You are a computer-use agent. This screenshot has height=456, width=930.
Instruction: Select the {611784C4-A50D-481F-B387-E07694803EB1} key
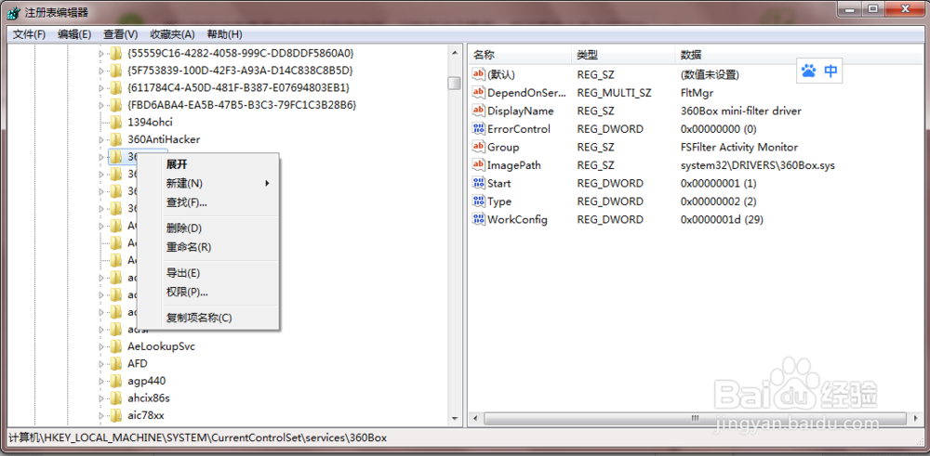coord(238,88)
